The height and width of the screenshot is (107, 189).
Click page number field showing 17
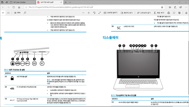click(3, 13)
